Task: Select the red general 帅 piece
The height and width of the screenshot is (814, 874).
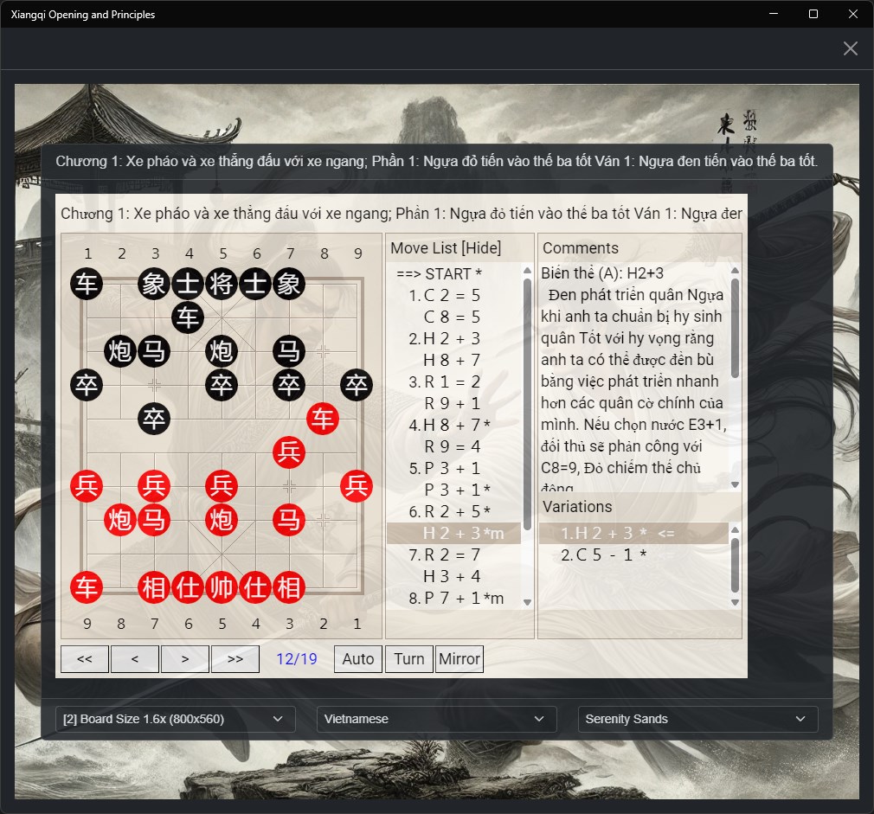Action: coord(222,587)
